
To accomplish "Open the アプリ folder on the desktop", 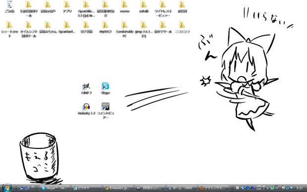I will (67, 6).
